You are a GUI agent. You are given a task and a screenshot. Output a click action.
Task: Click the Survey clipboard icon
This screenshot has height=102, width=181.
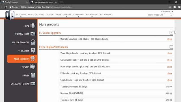33,75
